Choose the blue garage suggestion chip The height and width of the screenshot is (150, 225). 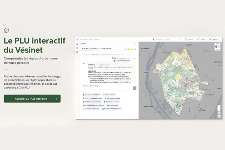(112, 109)
